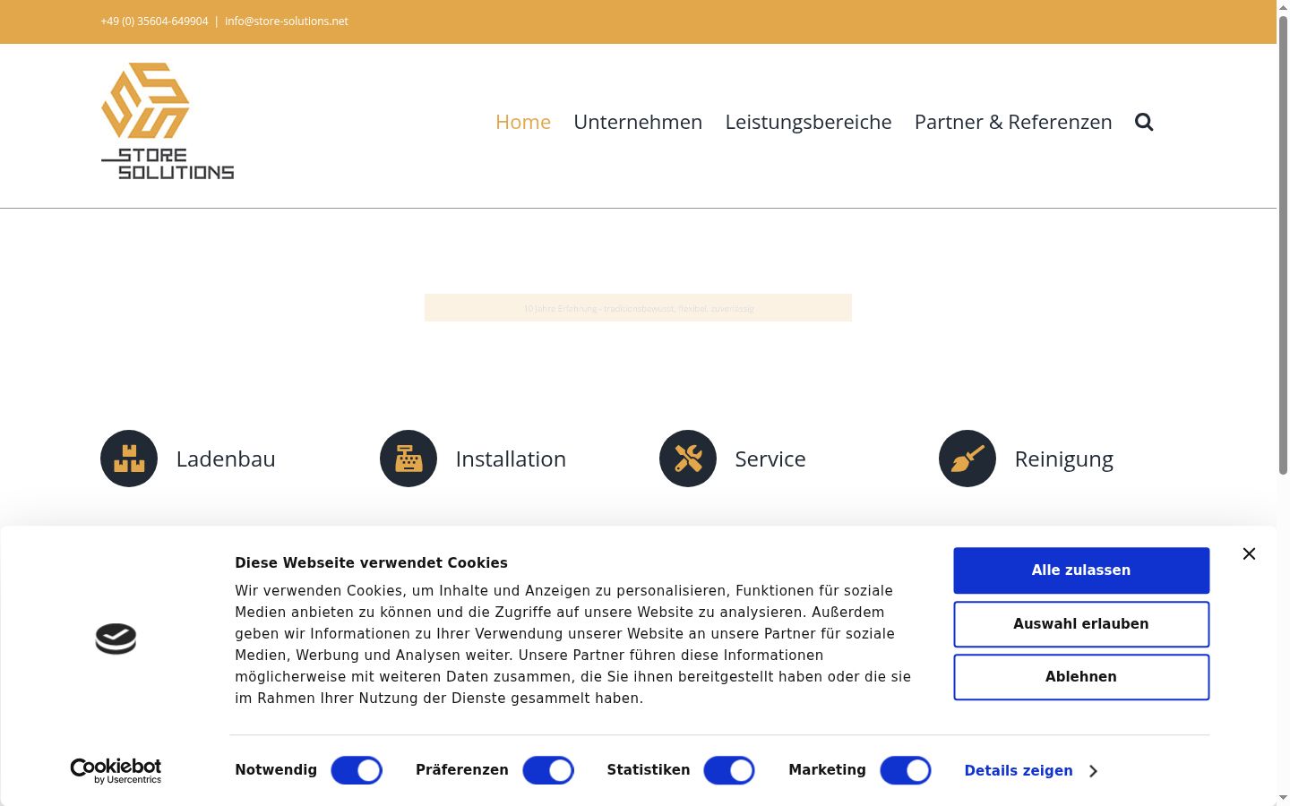Click the Cookiebot by Usercentrics logo
This screenshot has height=806, width=1290.
[x=116, y=771]
